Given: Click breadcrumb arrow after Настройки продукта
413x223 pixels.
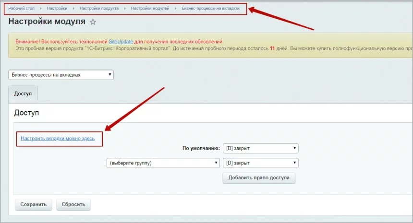Looking at the screenshot, I should click(125, 9).
